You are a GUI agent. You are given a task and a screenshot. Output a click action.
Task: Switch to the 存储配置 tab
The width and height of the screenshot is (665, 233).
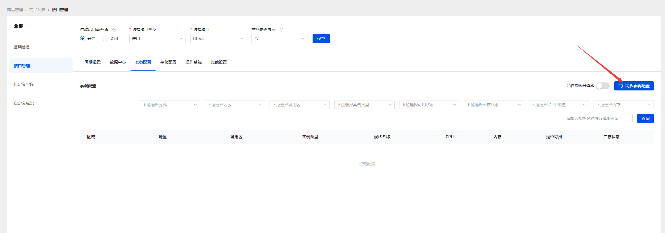point(168,62)
